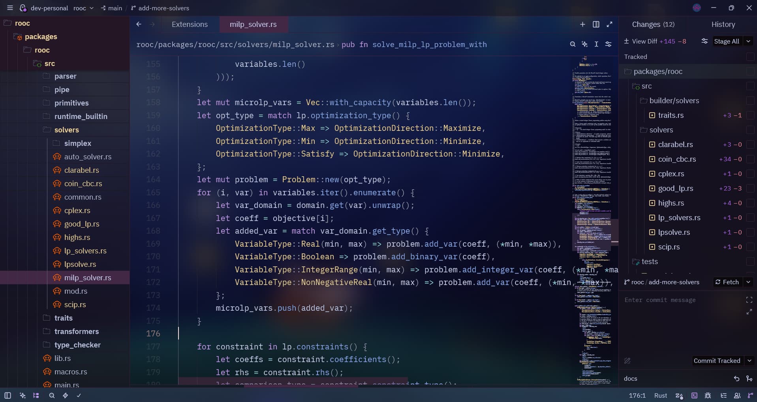Open the application hamburger menu
This screenshot has width=757, height=402.
10,8
